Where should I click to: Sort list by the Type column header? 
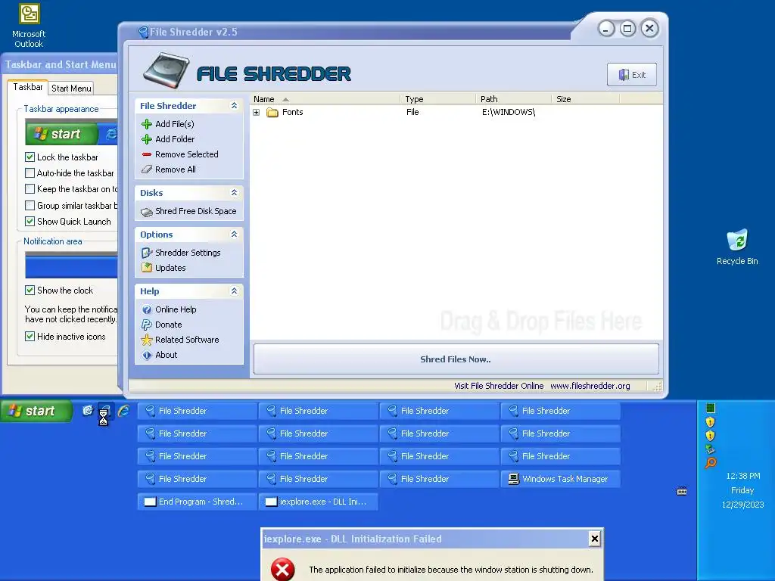pos(438,99)
